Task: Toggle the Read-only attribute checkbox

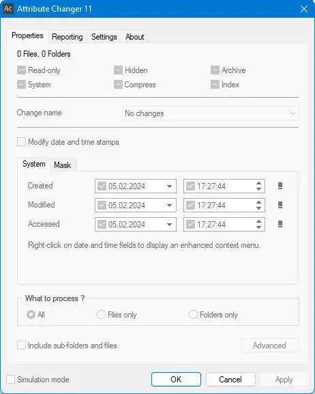Action: tap(21, 70)
